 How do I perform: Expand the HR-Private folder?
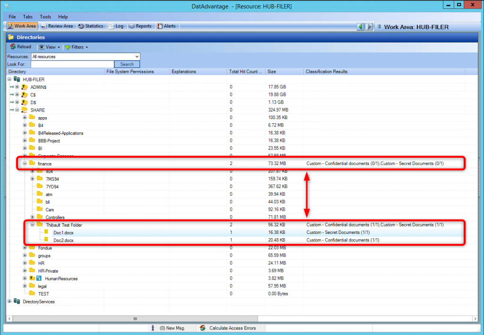pyautogui.click(x=25, y=271)
